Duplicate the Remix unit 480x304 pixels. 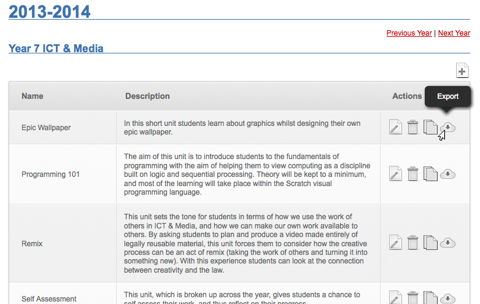[431, 243]
